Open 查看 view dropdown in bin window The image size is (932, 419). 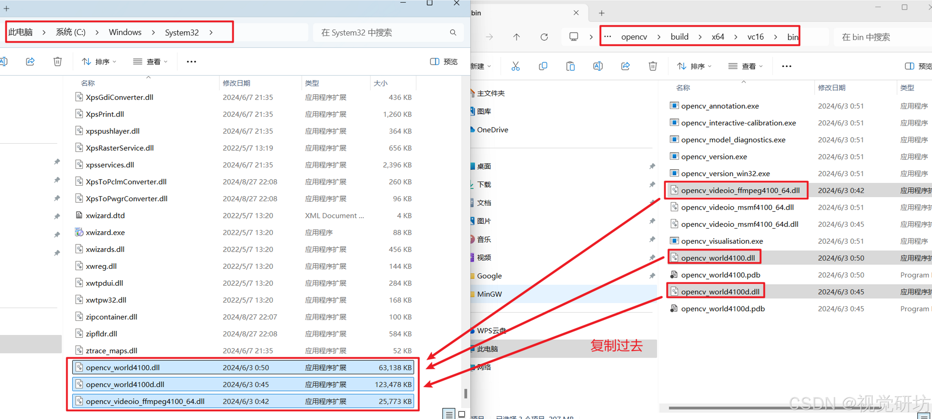pyautogui.click(x=746, y=66)
